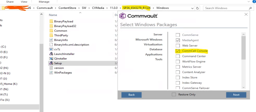Click the navigation pane scroll-up arrow

(41, 14)
